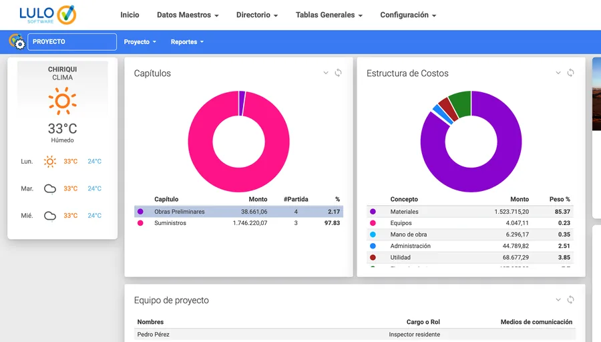Click Mano de obra concept name
The image size is (601, 342).
[x=409, y=234]
